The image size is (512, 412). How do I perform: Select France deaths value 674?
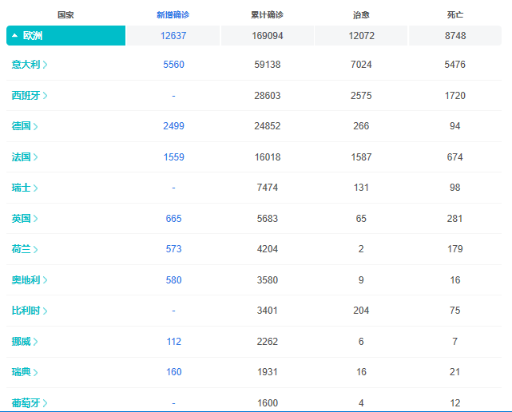(x=454, y=157)
